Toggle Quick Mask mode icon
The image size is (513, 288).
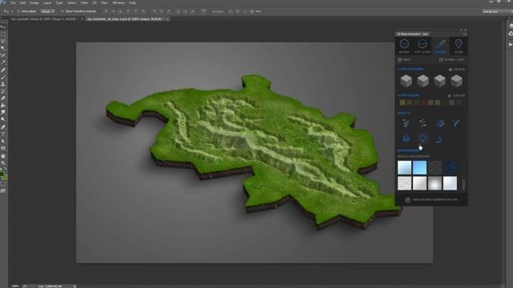pos(3,184)
